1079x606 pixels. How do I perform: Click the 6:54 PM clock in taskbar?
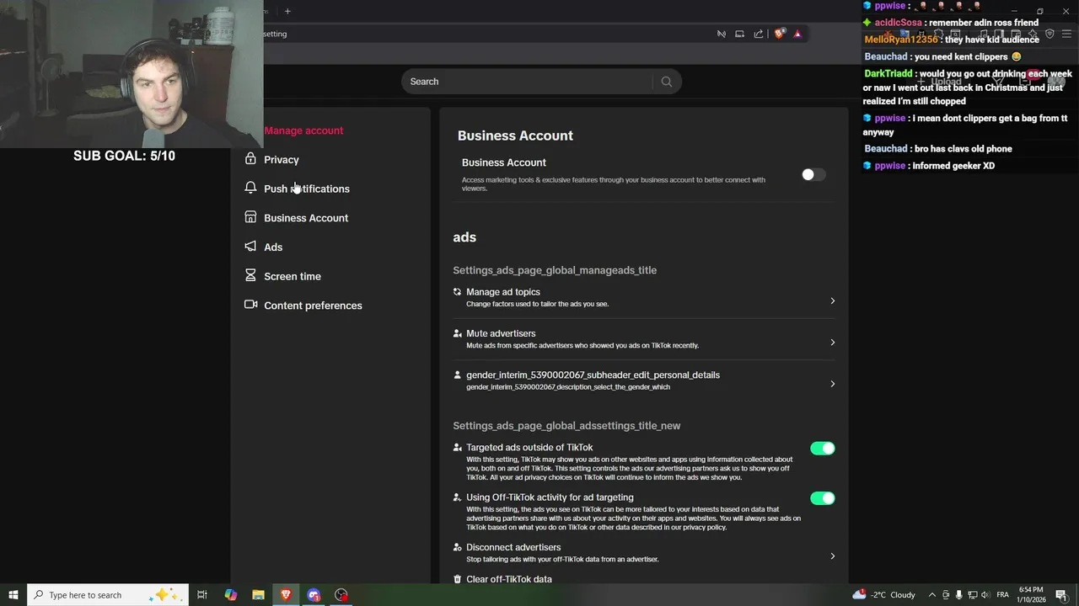point(1032,595)
